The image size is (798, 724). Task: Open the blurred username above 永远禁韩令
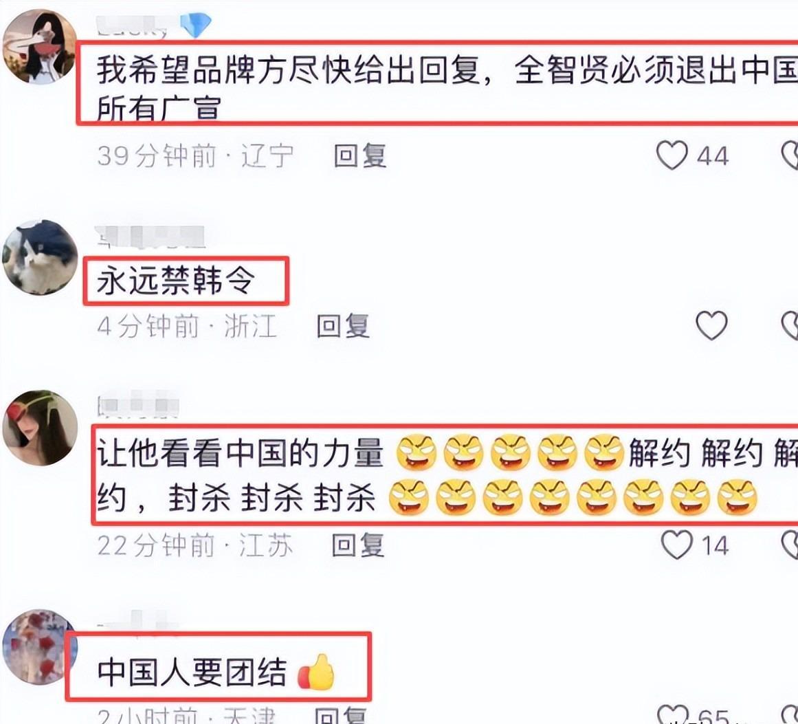pyautogui.click(x=150, y=237)
